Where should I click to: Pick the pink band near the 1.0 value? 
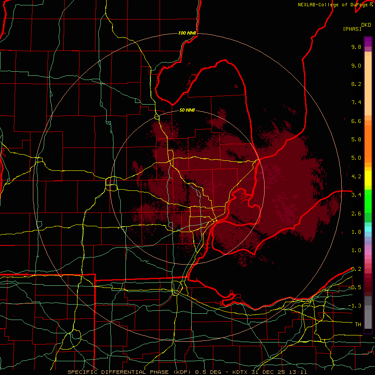(x=368, y=252)
